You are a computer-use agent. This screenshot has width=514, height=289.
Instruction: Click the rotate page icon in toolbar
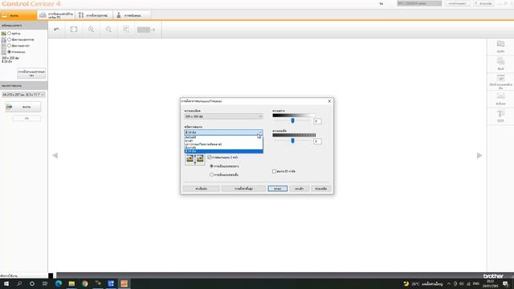pos(126,30)
